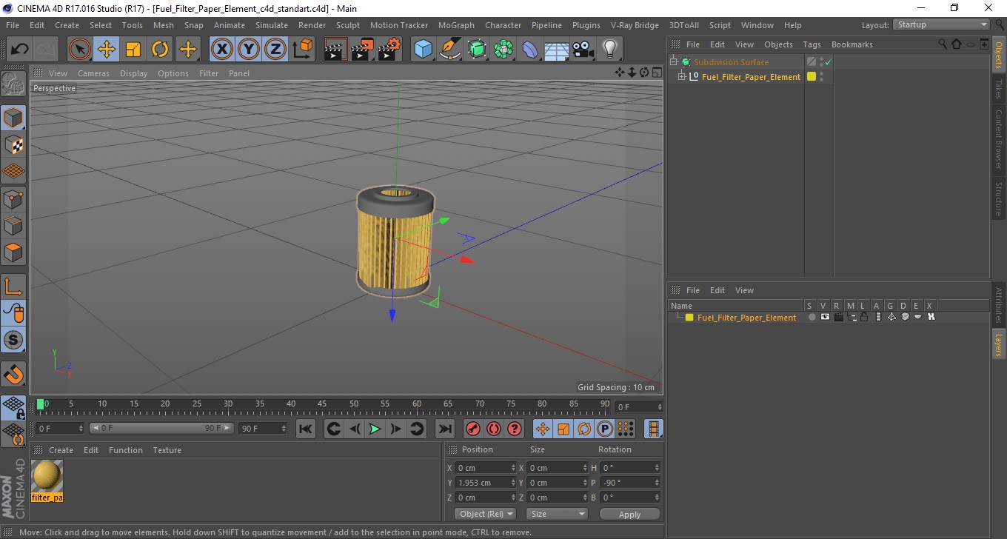Toggle Parameter keyframe recording
Viewport: 1007px width, 539px height.
pos(605,429)
